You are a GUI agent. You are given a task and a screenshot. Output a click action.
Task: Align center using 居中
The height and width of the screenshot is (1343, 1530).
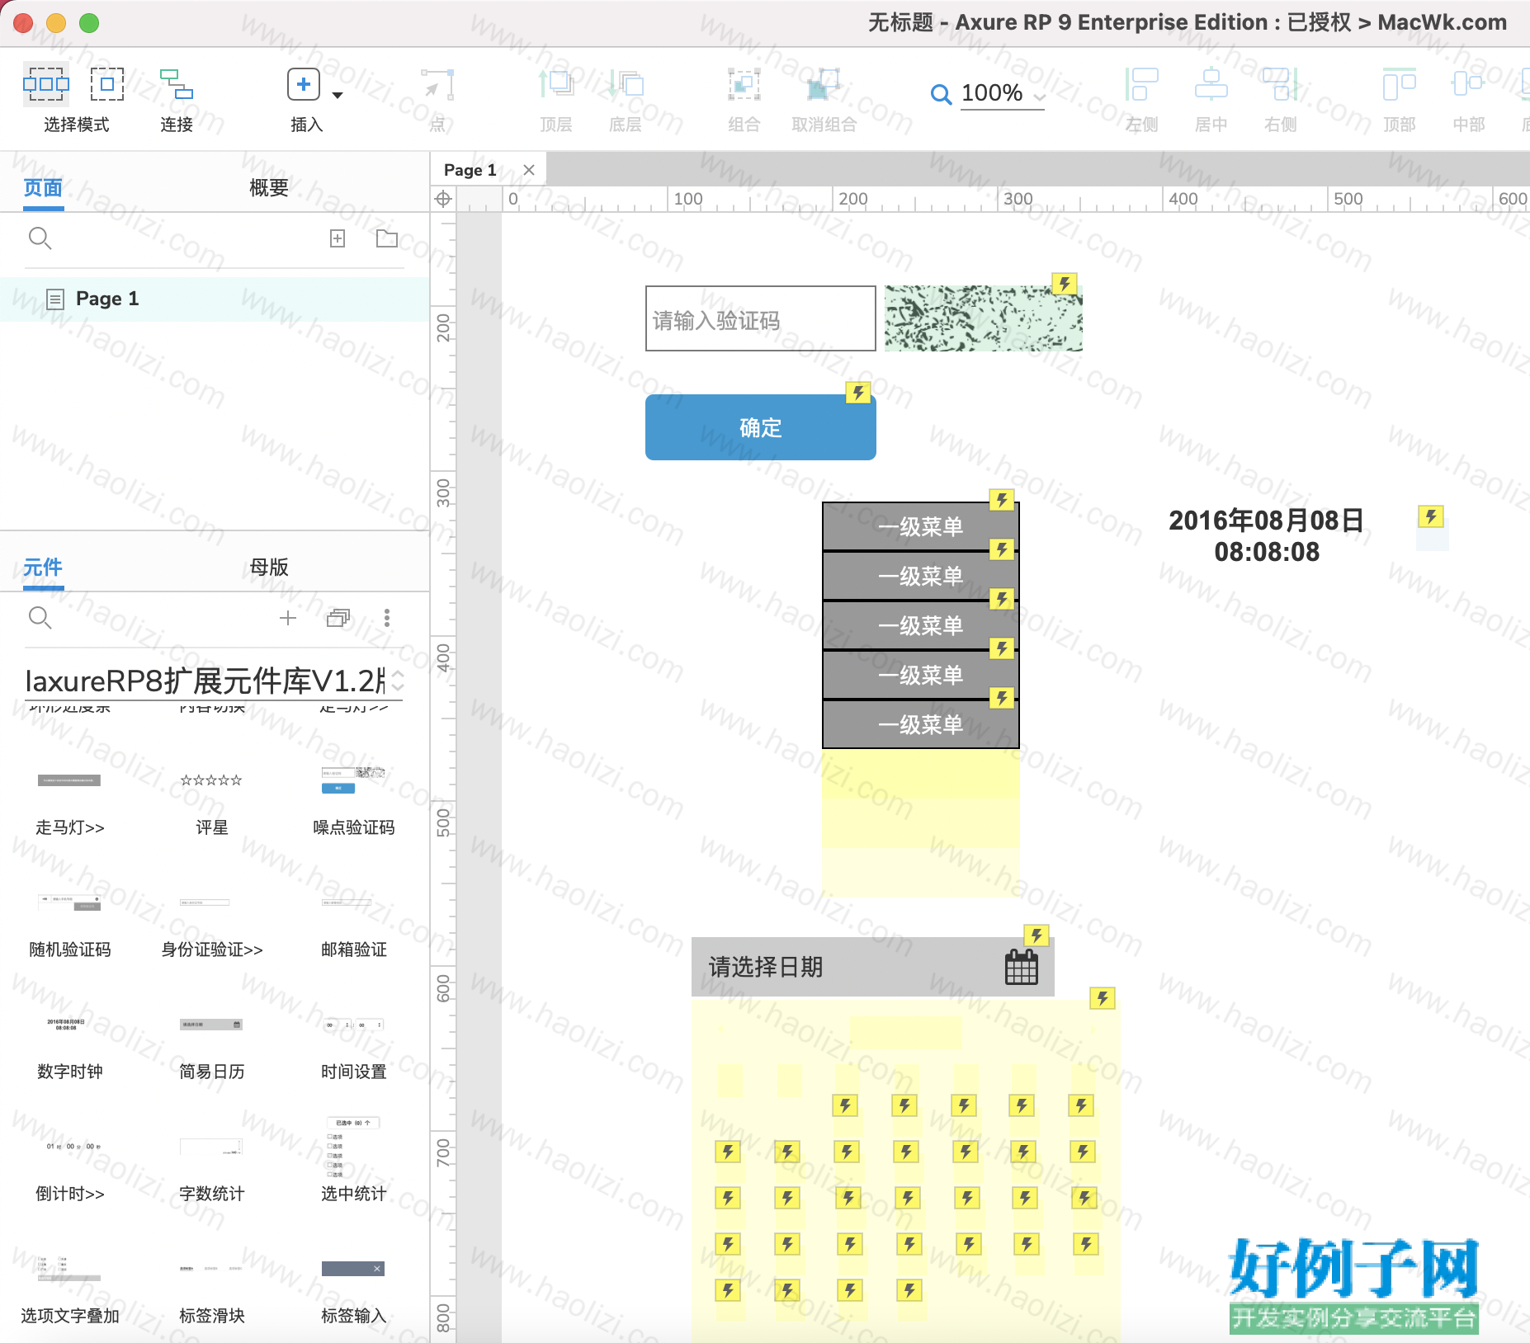pos(1211,85)
